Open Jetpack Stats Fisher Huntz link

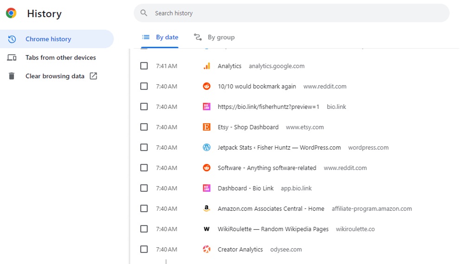pos(279,148)
